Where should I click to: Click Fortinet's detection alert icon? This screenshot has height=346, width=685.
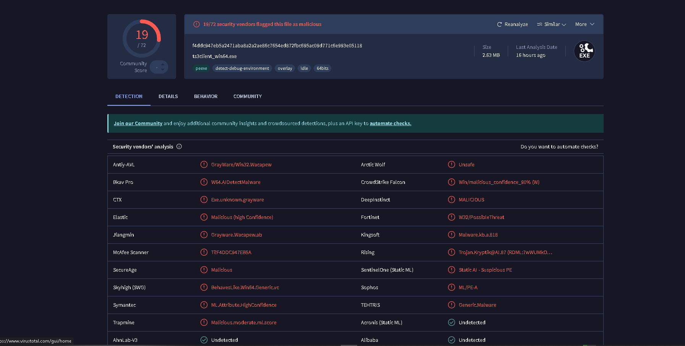pos(452,217)
